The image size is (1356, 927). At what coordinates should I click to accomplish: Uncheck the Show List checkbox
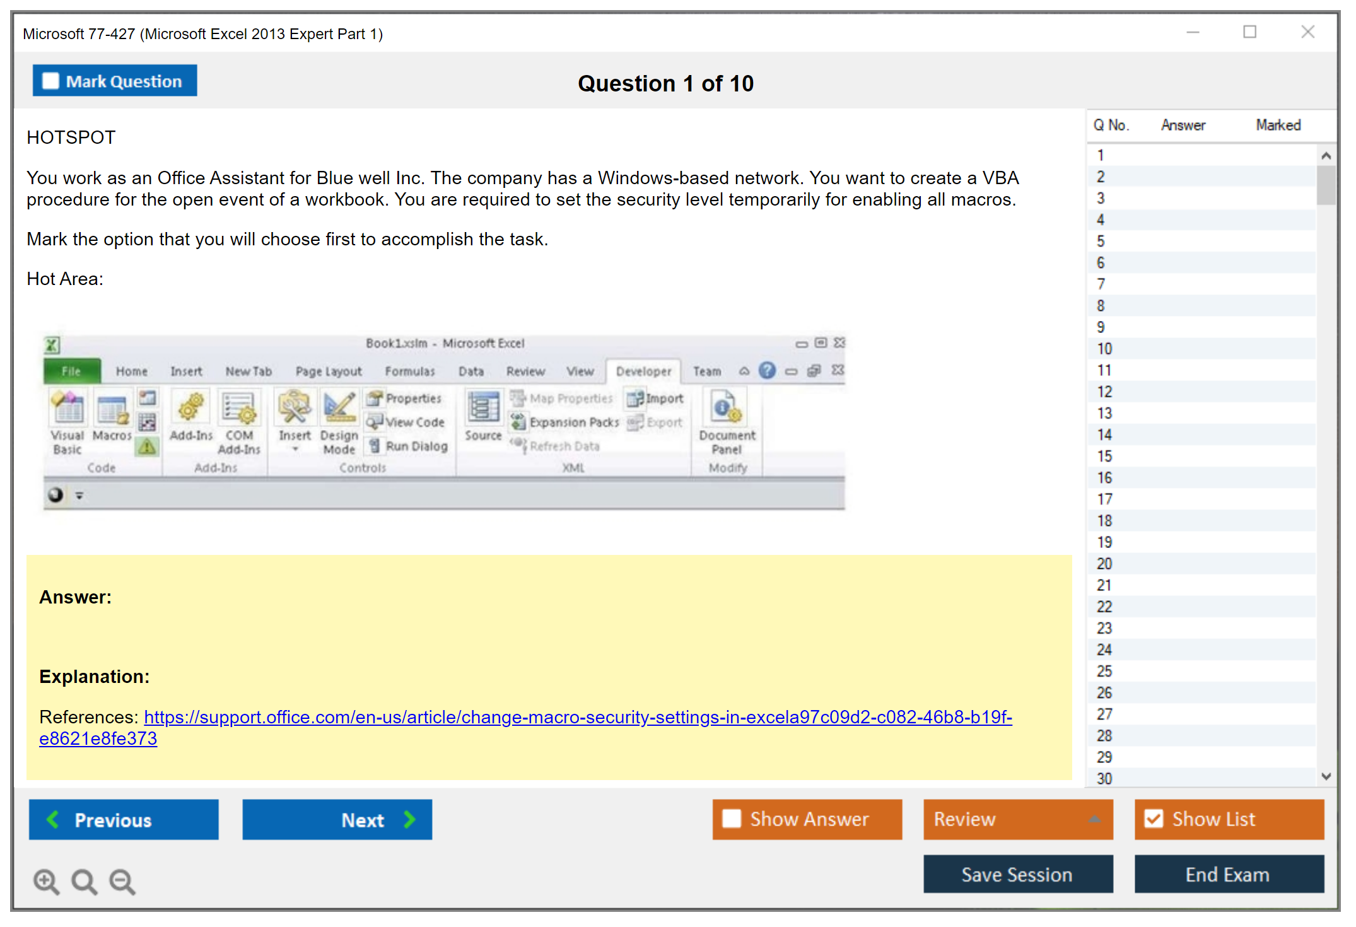point(1154,819)
